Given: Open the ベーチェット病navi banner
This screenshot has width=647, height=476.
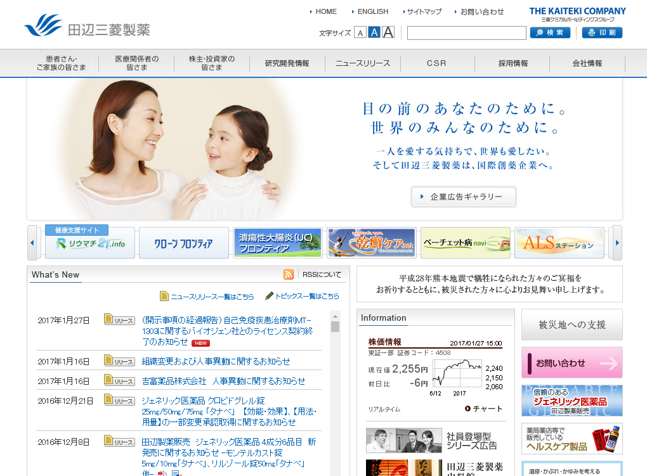Looking at the screenshot, I should coord(466,243).
